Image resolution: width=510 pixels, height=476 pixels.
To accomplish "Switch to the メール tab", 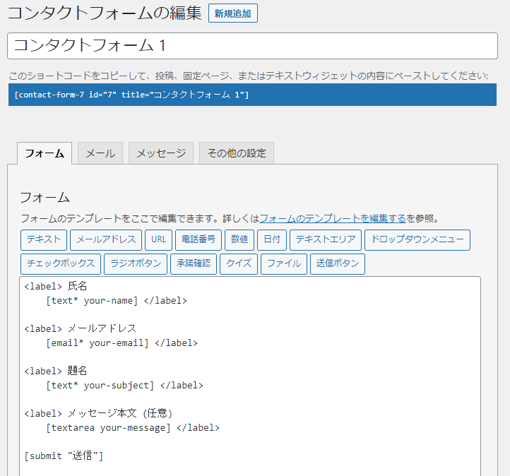I will click(x=100, y=153).
